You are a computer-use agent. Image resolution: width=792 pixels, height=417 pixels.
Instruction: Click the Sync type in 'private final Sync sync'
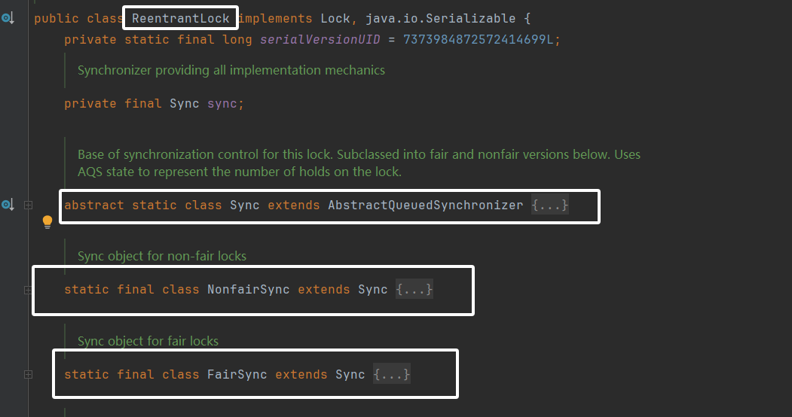pos(185,103)
